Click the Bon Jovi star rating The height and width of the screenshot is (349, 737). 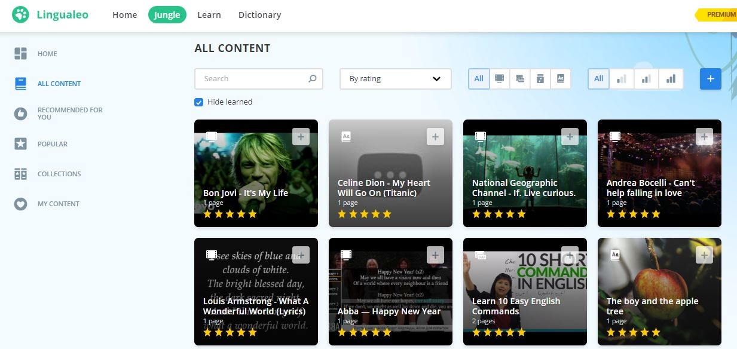(230, 214)
